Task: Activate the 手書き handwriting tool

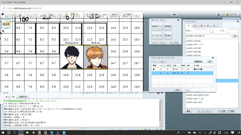Action: coord(128,14)
